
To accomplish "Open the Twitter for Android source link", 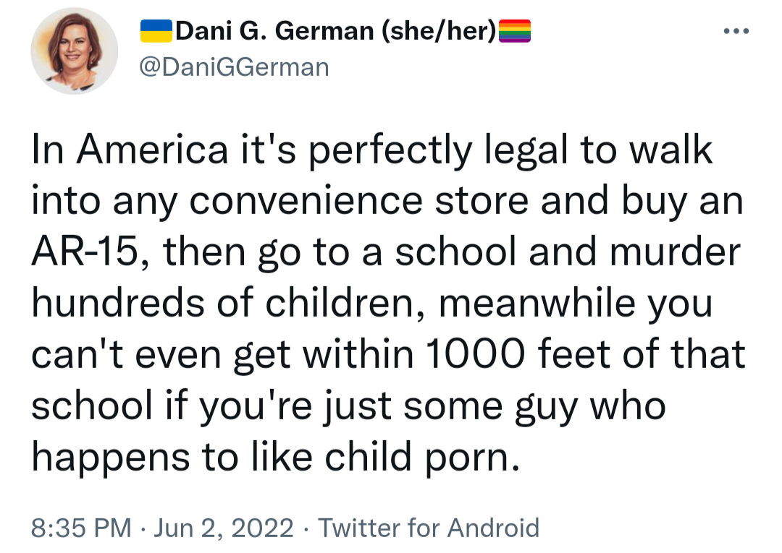I will pos(429,528).
